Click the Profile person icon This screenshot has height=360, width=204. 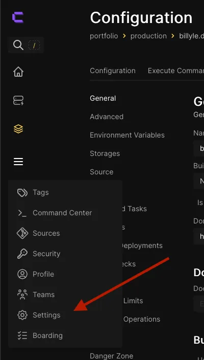(x=22, y=274)
